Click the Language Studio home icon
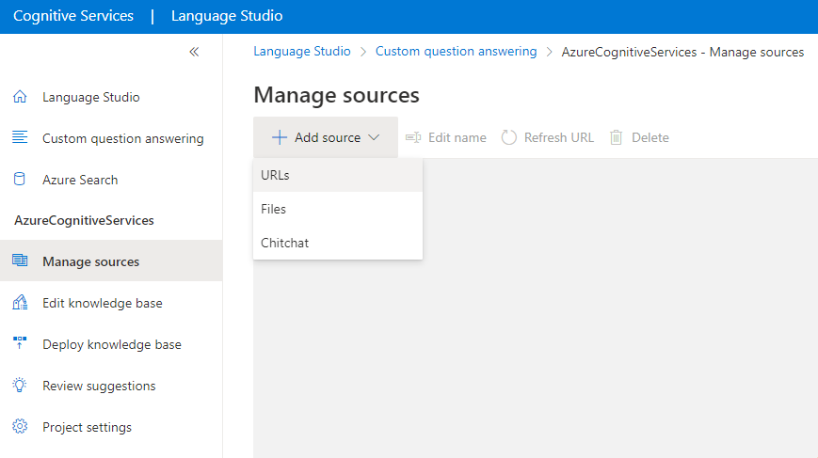 pyautogui.click(x=20, y=96)
